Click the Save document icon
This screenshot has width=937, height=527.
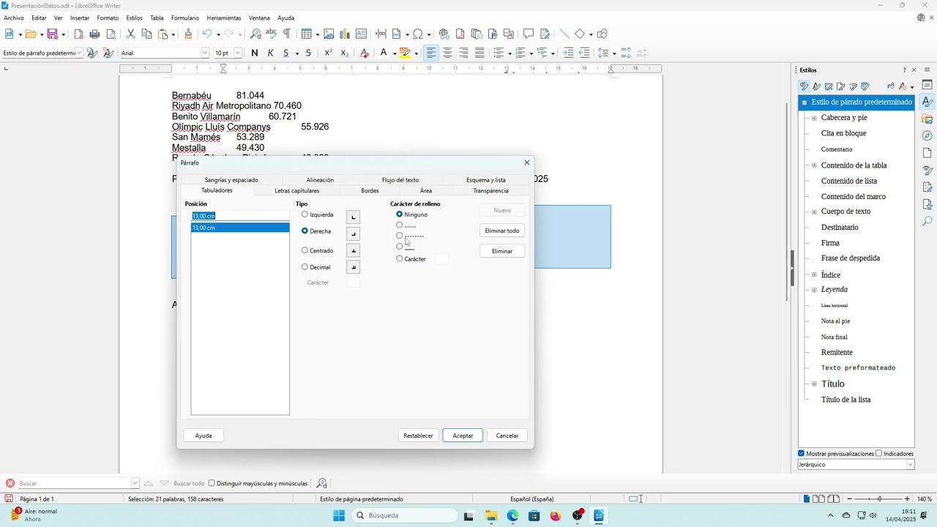52,34
